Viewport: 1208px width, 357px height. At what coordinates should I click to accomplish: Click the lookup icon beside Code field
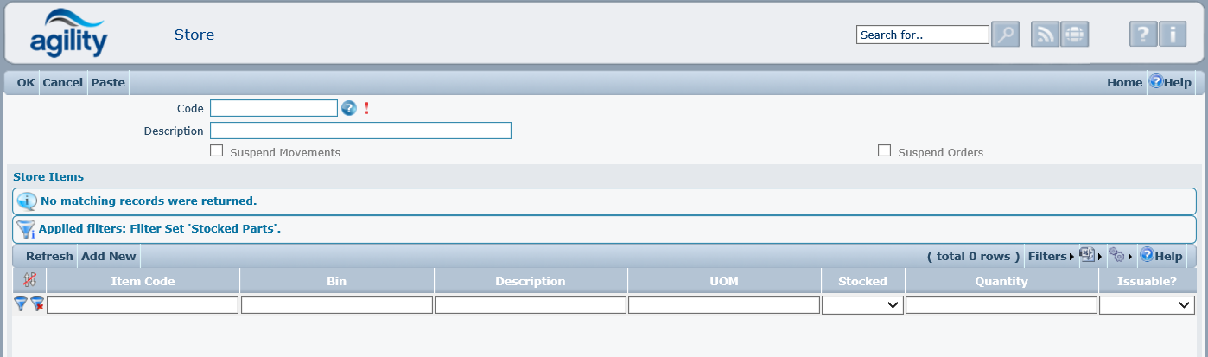pyautogui.click(x=349, y=108)
